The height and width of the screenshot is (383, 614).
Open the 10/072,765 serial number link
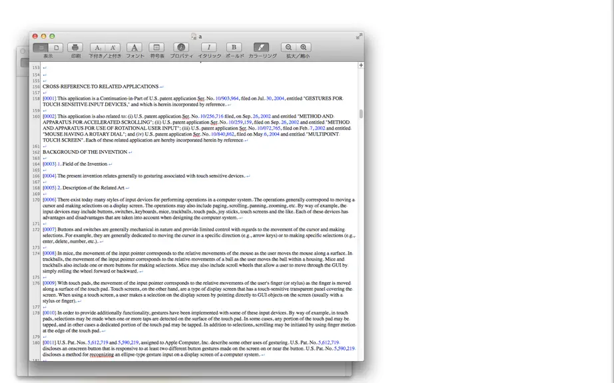[x=268, y=128]
